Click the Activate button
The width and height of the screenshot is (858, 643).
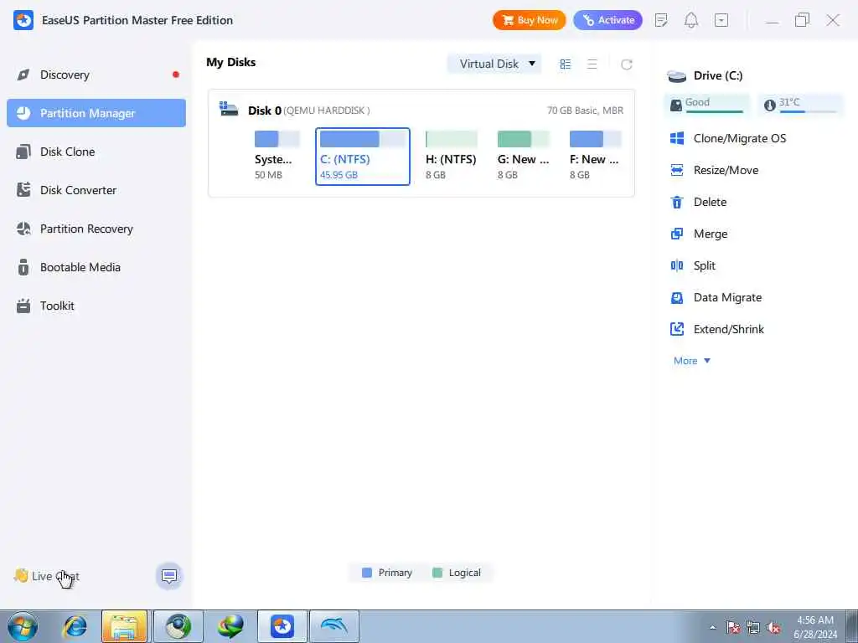608,20
